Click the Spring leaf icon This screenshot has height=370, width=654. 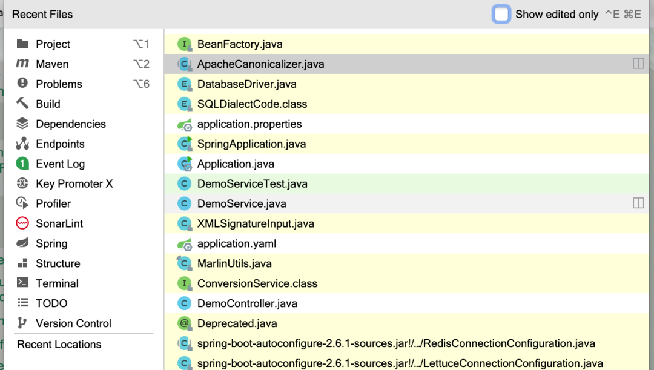point(22,243)
